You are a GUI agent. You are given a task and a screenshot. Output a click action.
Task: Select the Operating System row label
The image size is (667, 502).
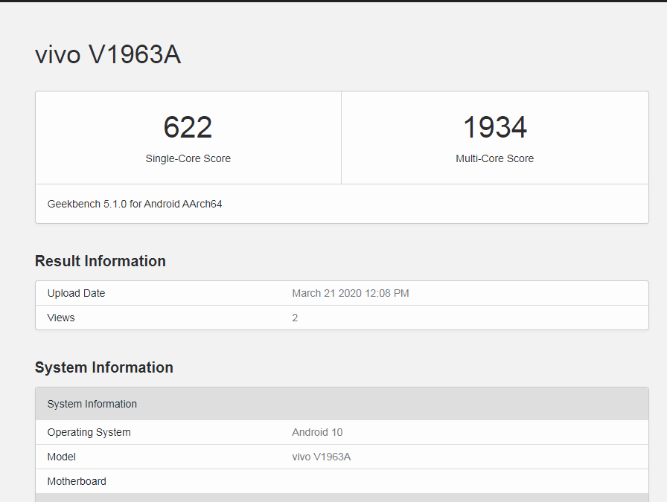89,432
